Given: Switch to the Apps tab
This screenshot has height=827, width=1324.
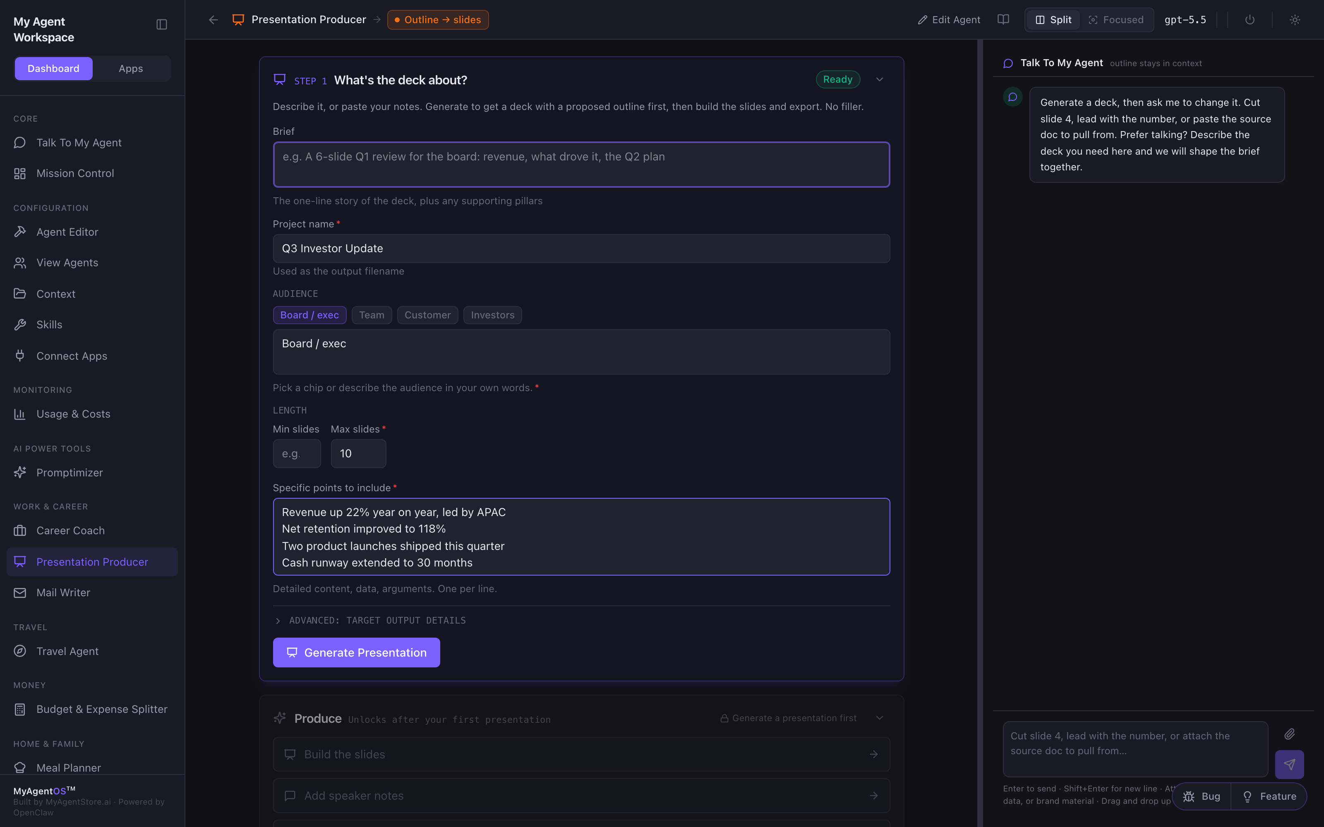Looking at the screenshot, I should pos(131,68).
